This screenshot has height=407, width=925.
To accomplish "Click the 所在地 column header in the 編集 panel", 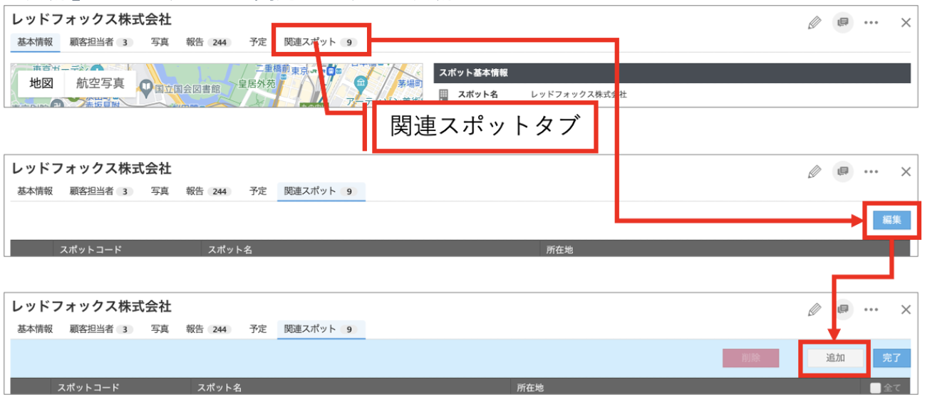I will click(559, 250).
